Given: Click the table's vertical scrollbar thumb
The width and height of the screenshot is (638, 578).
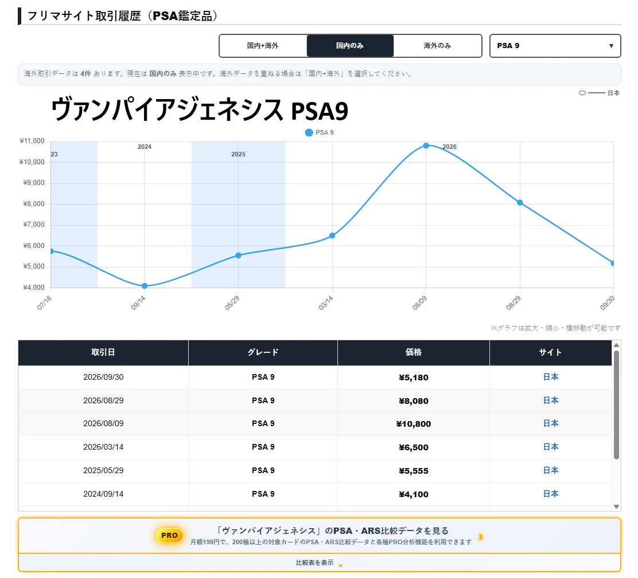Looking at the screenshot, I should 616,404.
